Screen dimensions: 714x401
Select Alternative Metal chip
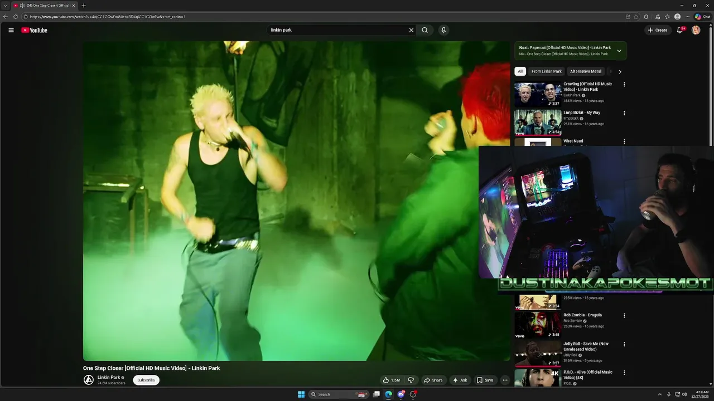(x=586, y=71)
